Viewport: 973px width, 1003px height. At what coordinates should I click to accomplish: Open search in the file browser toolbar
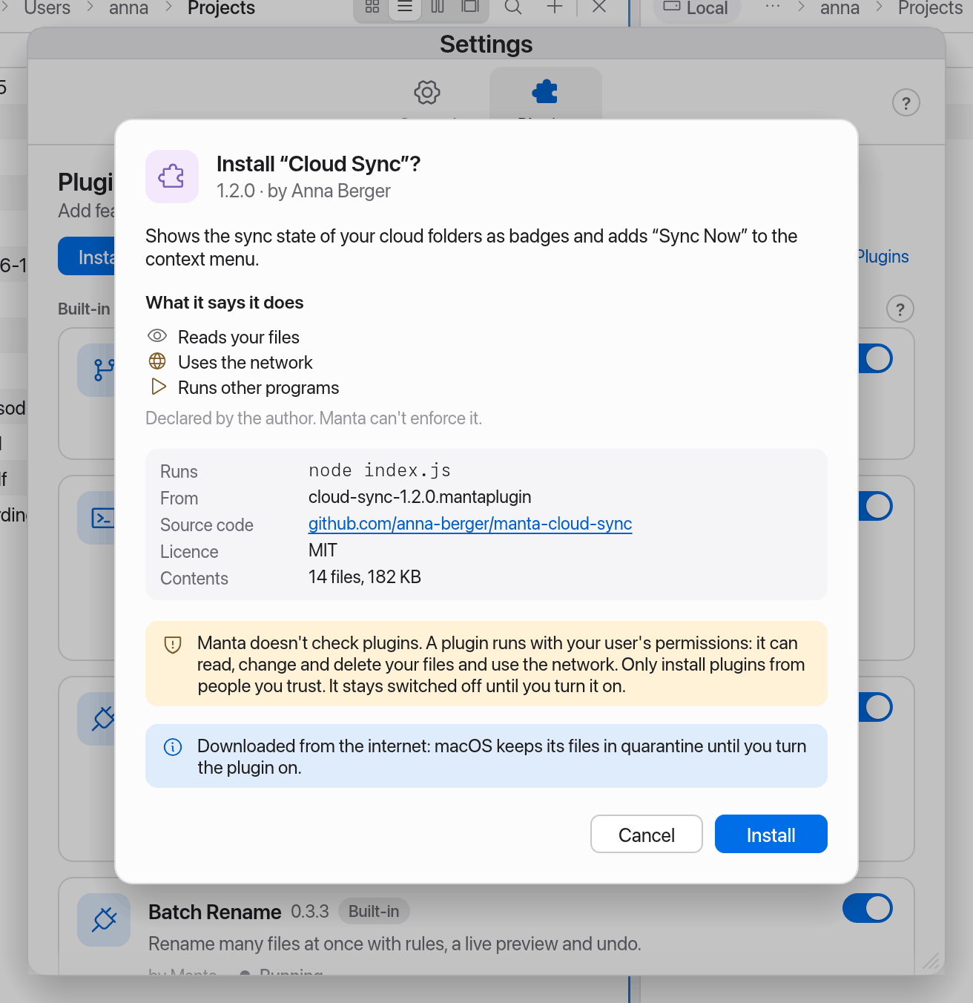point(513,7)
